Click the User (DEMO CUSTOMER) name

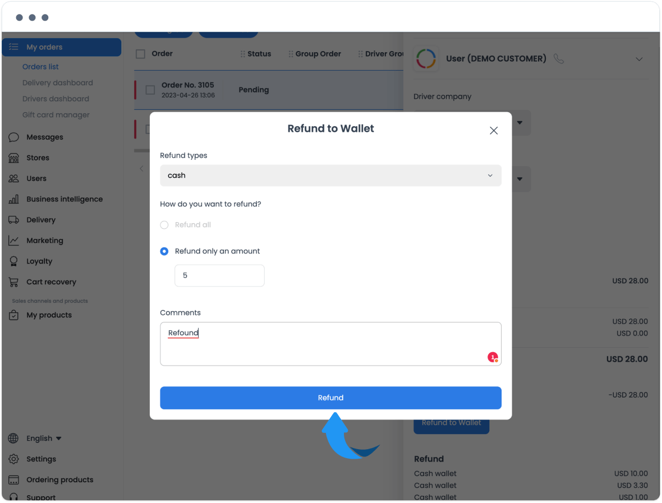(496, 59)
